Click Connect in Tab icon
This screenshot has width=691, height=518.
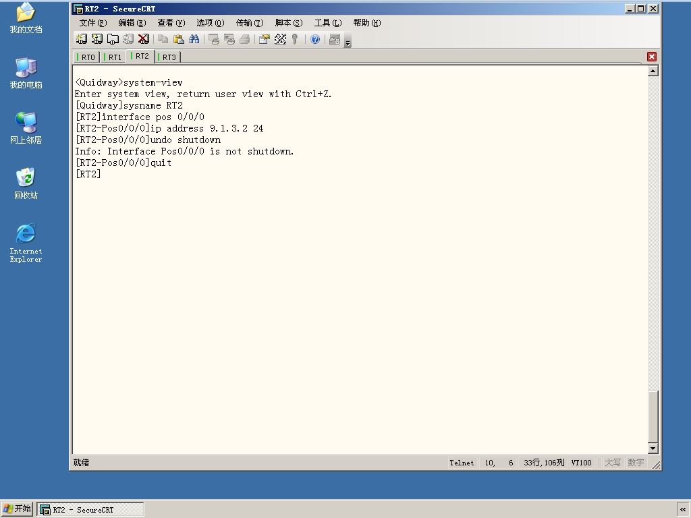[113, 39]
